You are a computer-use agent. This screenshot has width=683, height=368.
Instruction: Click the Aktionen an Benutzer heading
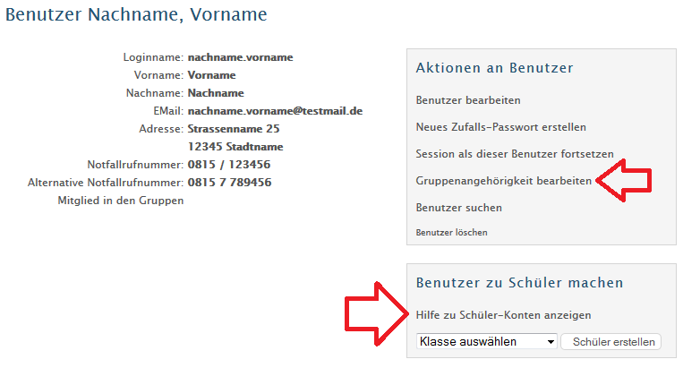[x=494, y=68]
